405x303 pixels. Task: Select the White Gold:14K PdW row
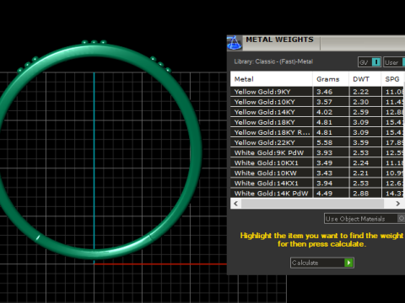pyautogui.click(x=317, y=194)
